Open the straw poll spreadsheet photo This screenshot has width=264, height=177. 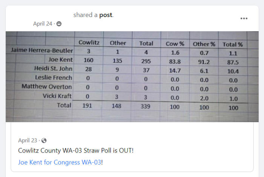[x=132, y=77]
